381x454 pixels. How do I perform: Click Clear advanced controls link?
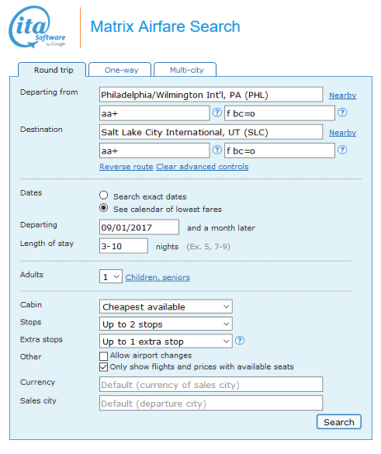[202, 167]
